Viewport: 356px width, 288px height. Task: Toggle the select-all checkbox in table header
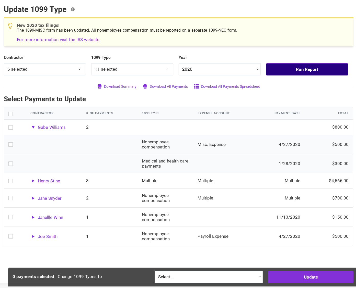tap(10, 114)
